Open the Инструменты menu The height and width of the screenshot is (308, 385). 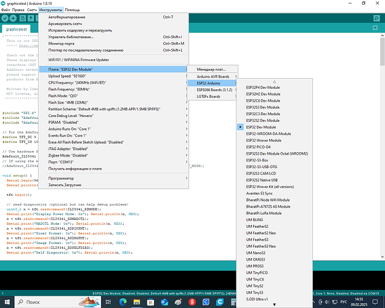[x=51, y=10]
